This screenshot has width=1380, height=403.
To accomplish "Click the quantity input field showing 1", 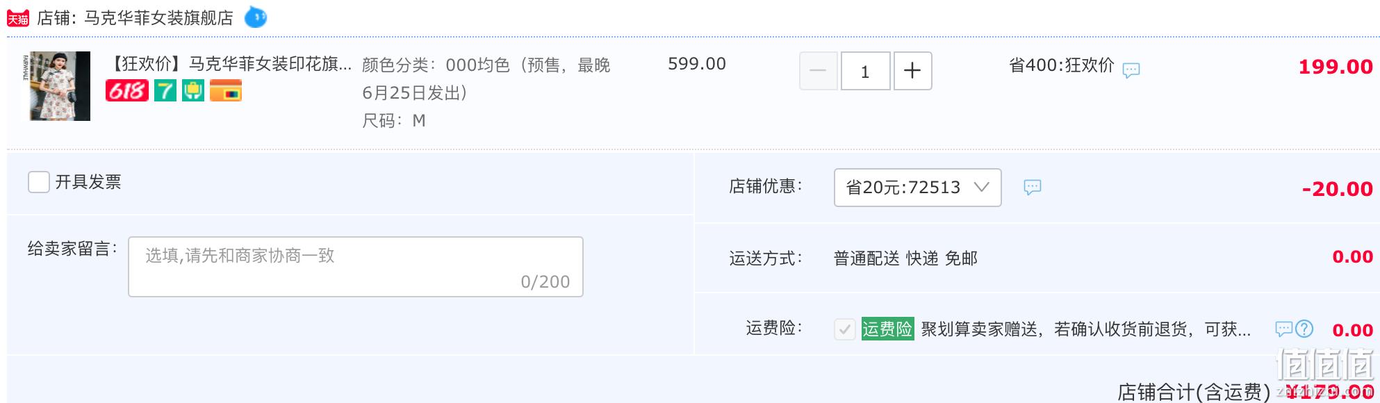I will click(x=865, y=71).
